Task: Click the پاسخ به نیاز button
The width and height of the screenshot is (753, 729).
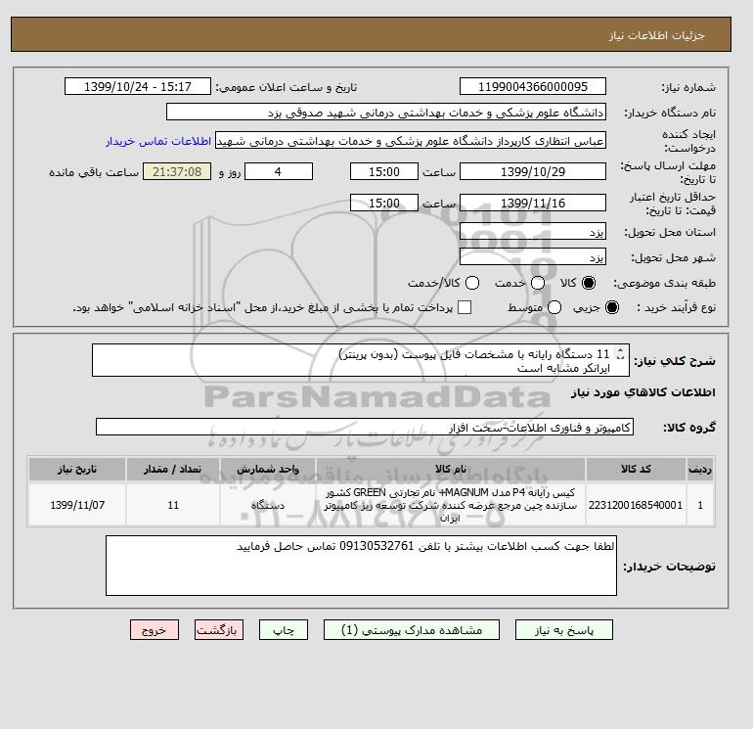Action: [564, 630]
